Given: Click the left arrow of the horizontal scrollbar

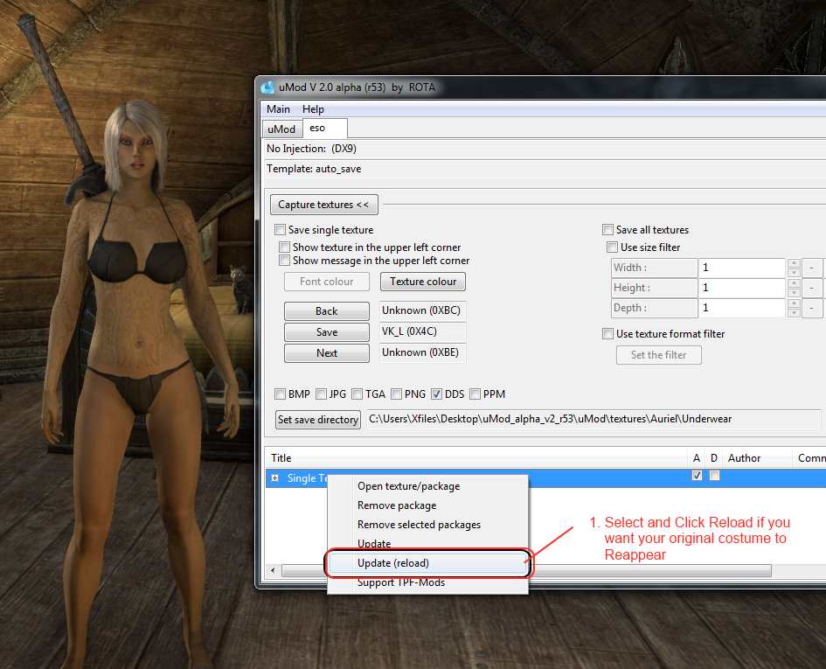Looking at the screenshot, I should tap(274, 571).
